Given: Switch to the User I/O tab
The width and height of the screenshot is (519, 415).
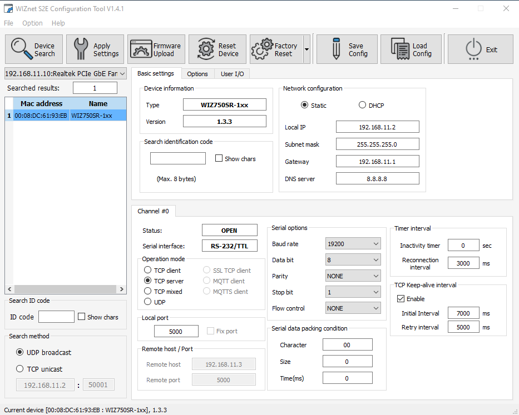Looking at the screenshot, I should [x=233, y=74].
